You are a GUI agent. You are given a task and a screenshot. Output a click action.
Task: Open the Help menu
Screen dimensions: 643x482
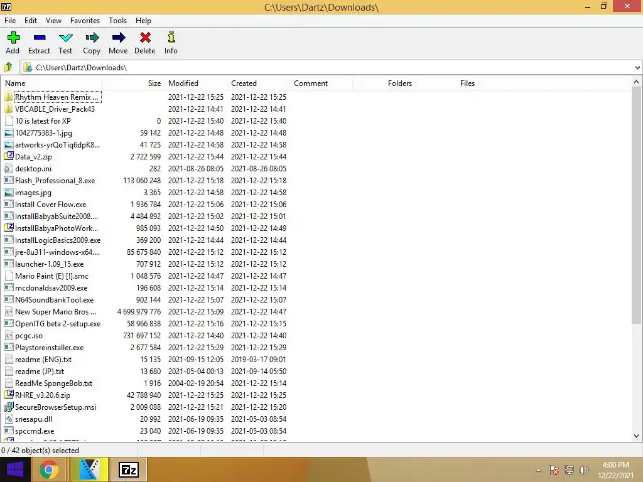(x=143, y=21)
